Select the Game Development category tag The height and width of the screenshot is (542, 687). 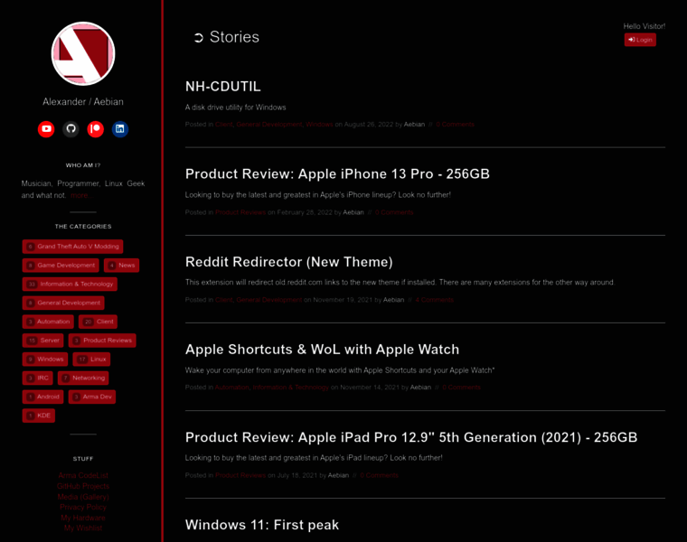click(x=61, y=266)
